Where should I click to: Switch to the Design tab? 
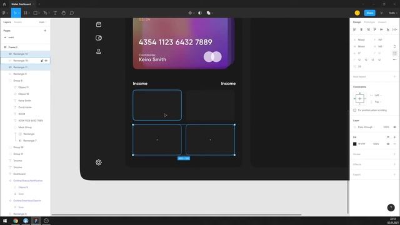(x=357, y=22)
